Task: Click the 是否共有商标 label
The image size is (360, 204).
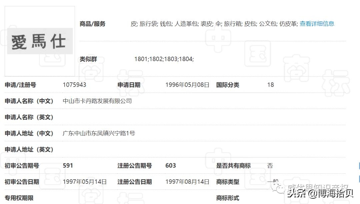Action: [233, 165]
